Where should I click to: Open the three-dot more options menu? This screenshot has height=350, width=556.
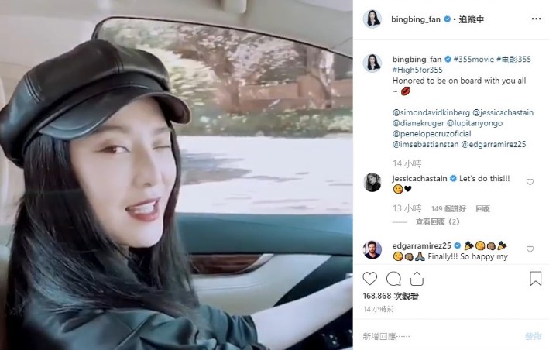point(536,19)
